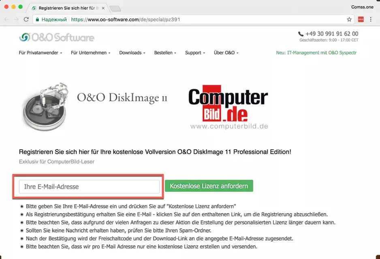Click the green fullscreen window button
The width and height of the screenshot is (380, 259).
coord(21,7)
